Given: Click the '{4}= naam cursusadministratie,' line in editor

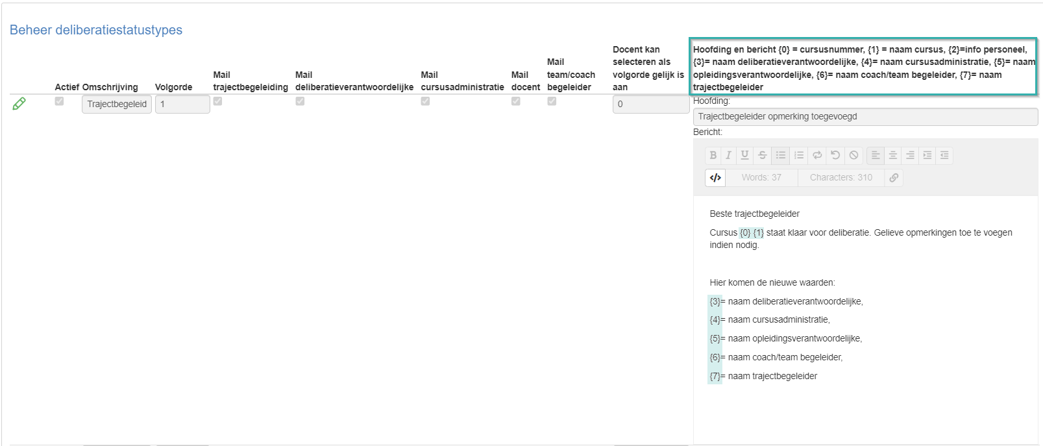Looking at the screenshot, I should 770,319.
